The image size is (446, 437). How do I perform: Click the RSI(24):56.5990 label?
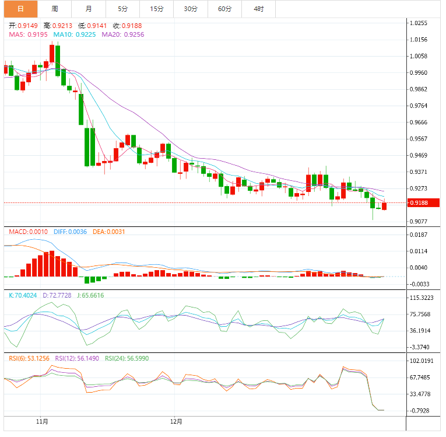127,358
